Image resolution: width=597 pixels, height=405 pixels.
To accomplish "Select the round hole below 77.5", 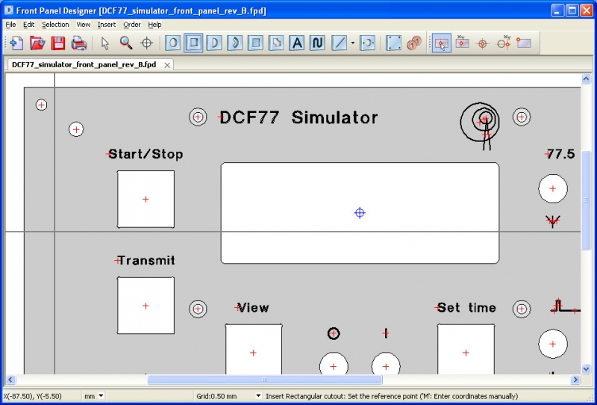I will click(553, 188).
